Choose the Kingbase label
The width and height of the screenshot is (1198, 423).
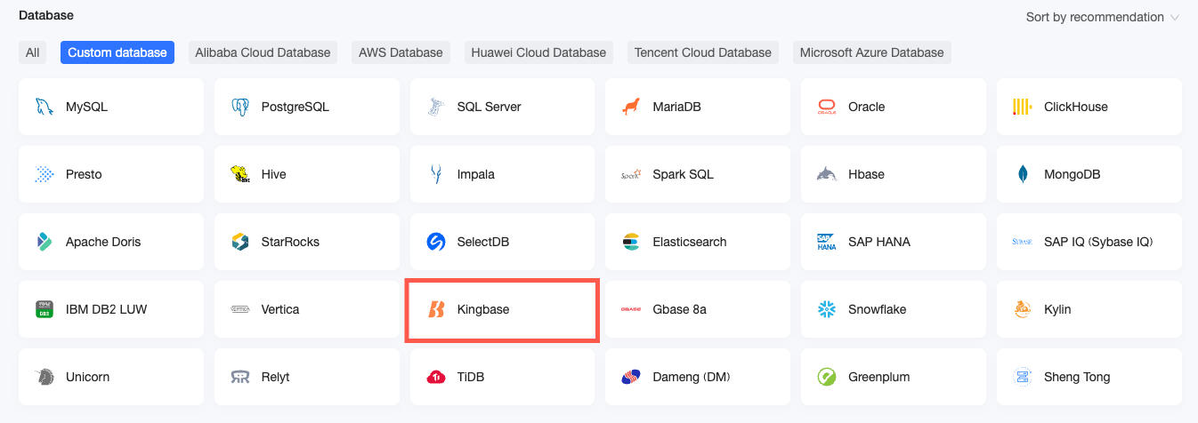(483, 309)
